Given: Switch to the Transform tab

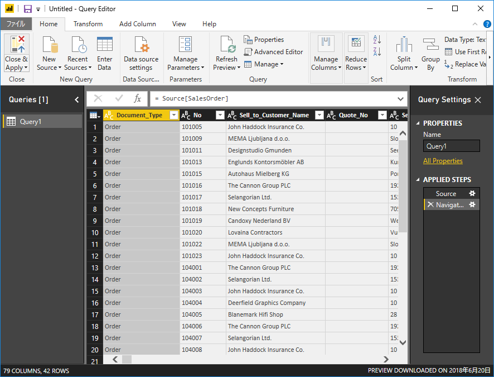Looking at the screenshot, I should tap(88, 24).
